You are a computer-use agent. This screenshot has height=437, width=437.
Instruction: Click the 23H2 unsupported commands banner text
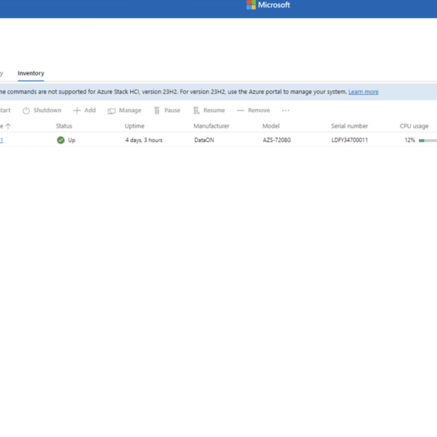tap(173, 92)
